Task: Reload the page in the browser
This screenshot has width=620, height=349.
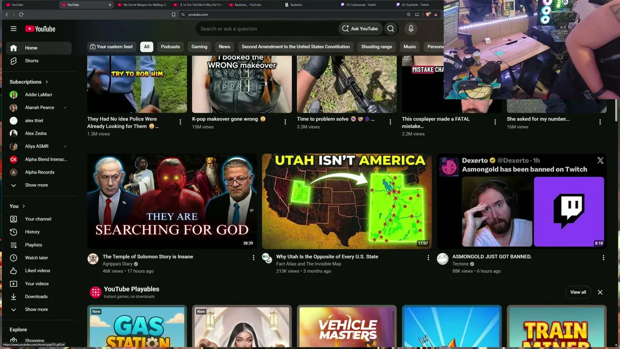Action: click(21, 15)
